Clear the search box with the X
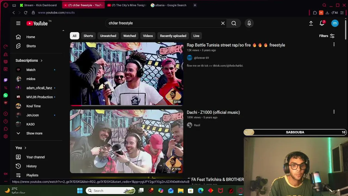This screenshot has width=348, height=196. tap(223, 23)
